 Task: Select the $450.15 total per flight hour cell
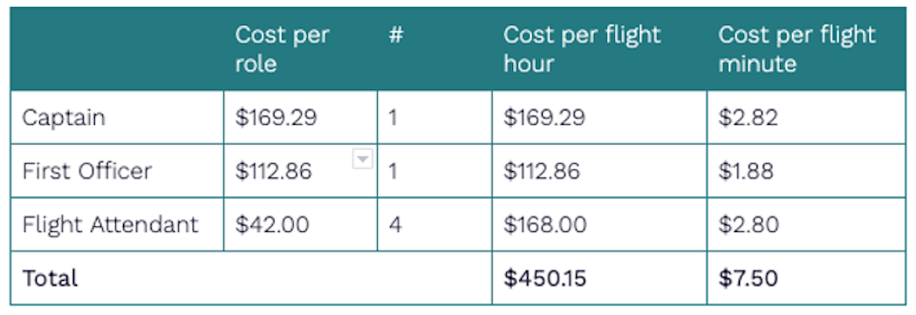(x=599, y=278)
